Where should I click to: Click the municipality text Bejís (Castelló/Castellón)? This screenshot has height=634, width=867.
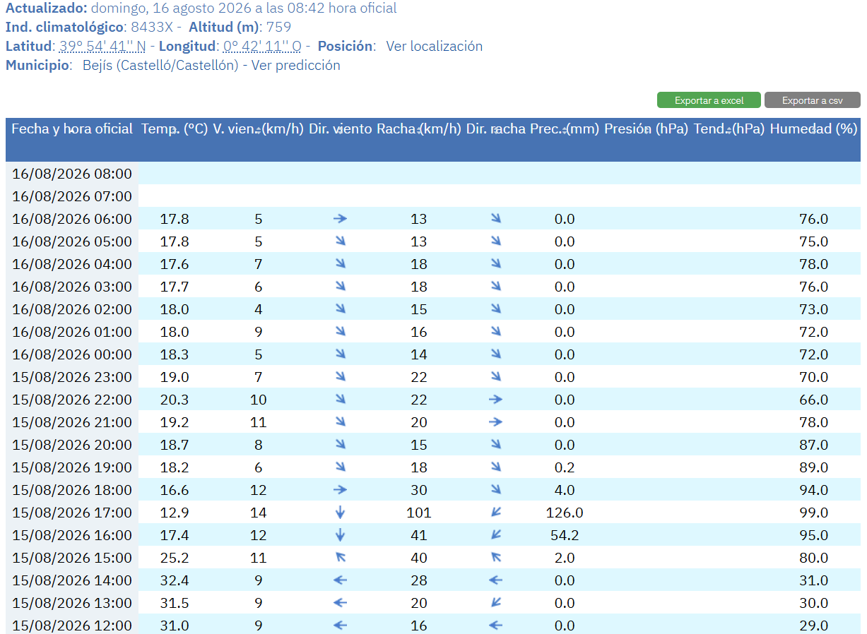tap(160, 65)
